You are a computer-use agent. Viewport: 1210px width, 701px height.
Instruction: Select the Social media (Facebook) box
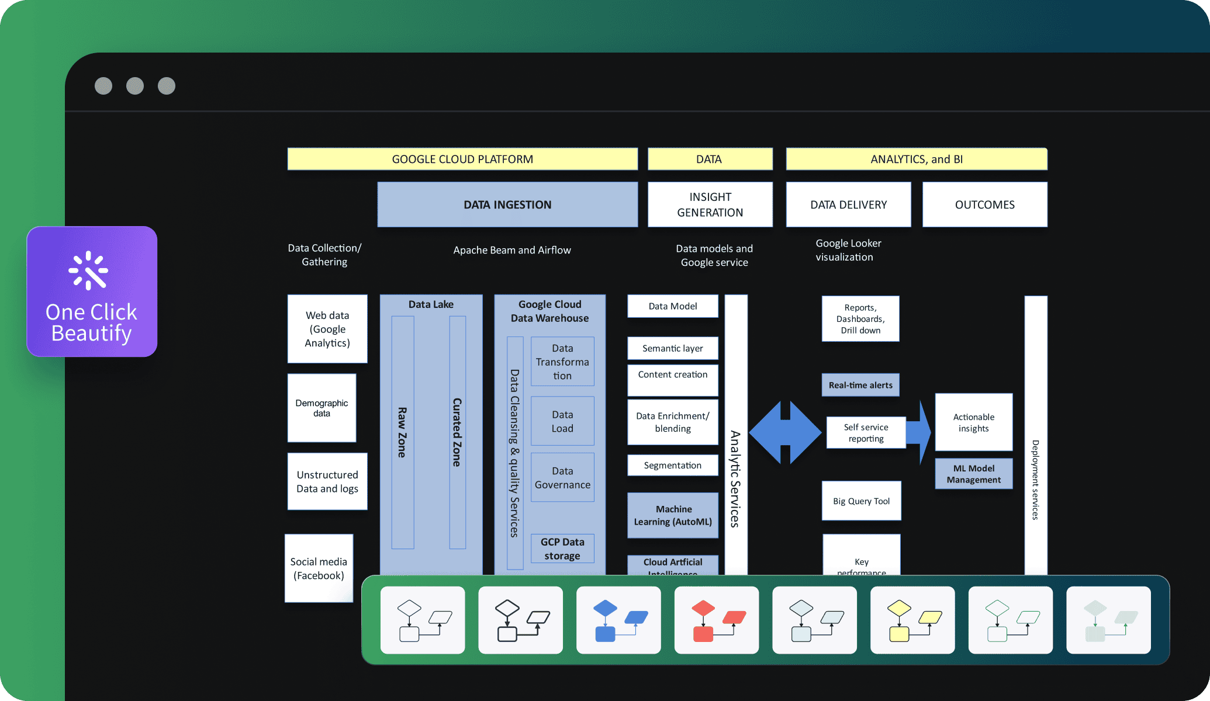tap(319, 568)
